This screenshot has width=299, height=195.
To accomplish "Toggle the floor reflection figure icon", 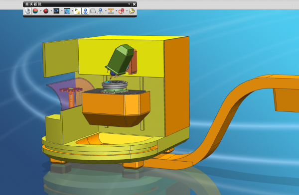I will (x=85, y=11).
